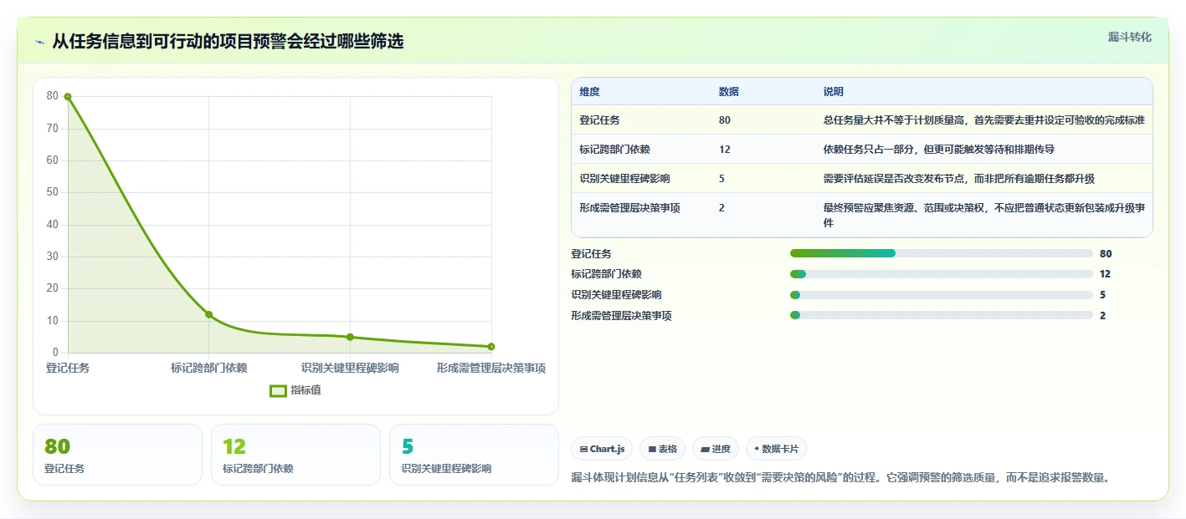
Task: Click the 维度 column header in the table
Action: coord(589,92)
